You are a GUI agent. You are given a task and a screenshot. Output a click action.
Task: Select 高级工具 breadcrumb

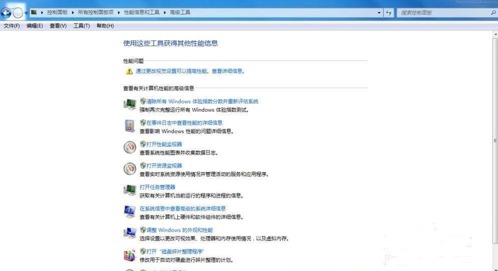(x=180, y=12)
